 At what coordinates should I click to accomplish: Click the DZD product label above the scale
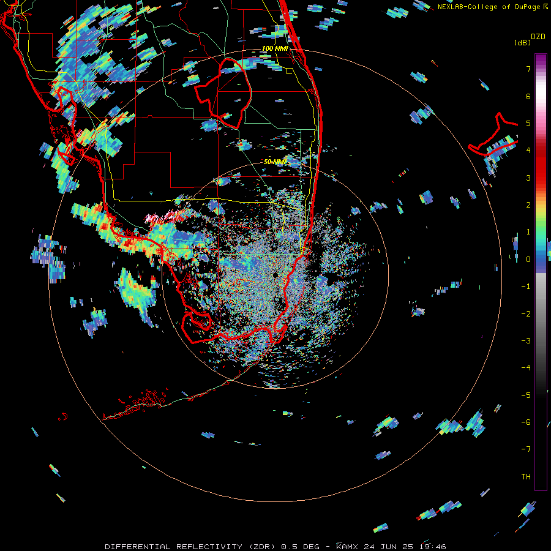pyautogui.click(x=538, y=36)
